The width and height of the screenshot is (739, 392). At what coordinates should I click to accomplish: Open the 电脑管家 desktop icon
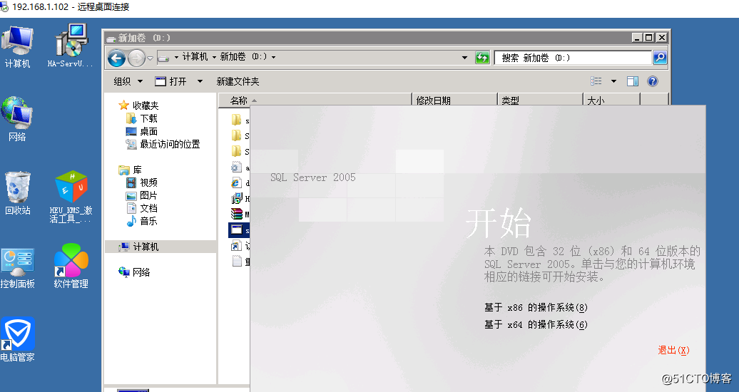(x=17, y=340)
